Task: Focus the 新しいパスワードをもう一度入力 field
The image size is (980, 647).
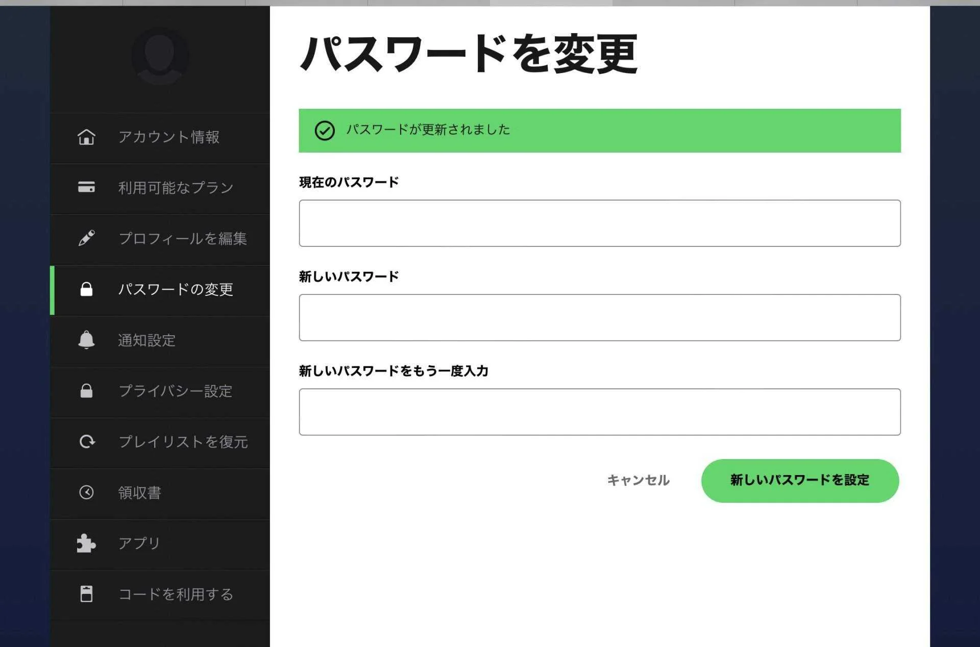Action: (600, 412)
